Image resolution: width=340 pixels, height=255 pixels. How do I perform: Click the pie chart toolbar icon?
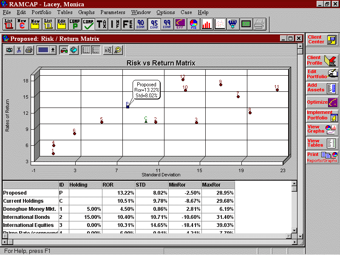point(193,24)
